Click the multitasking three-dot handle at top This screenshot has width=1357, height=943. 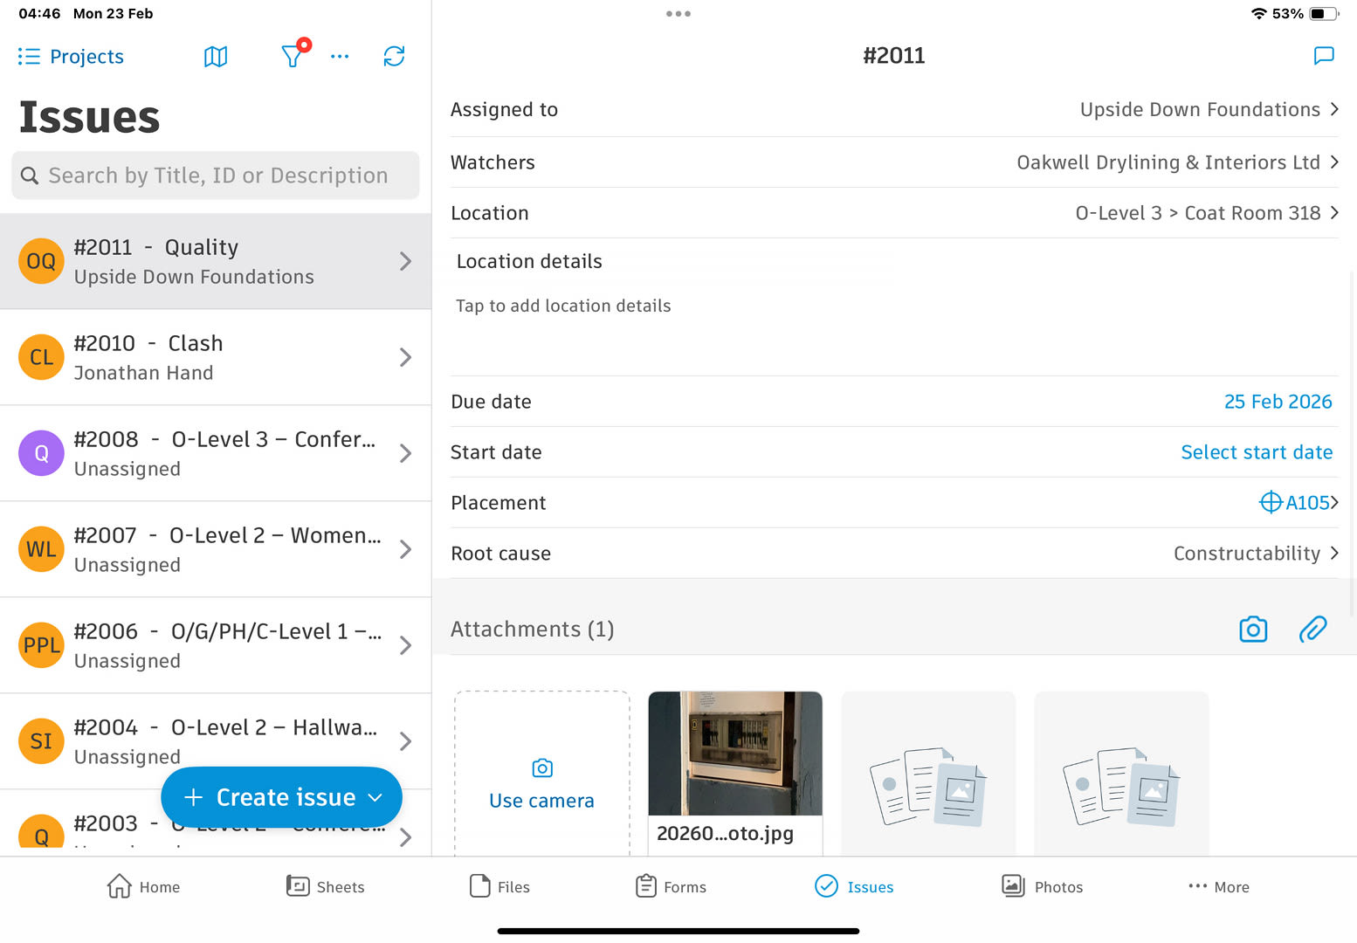coord(678,14)
